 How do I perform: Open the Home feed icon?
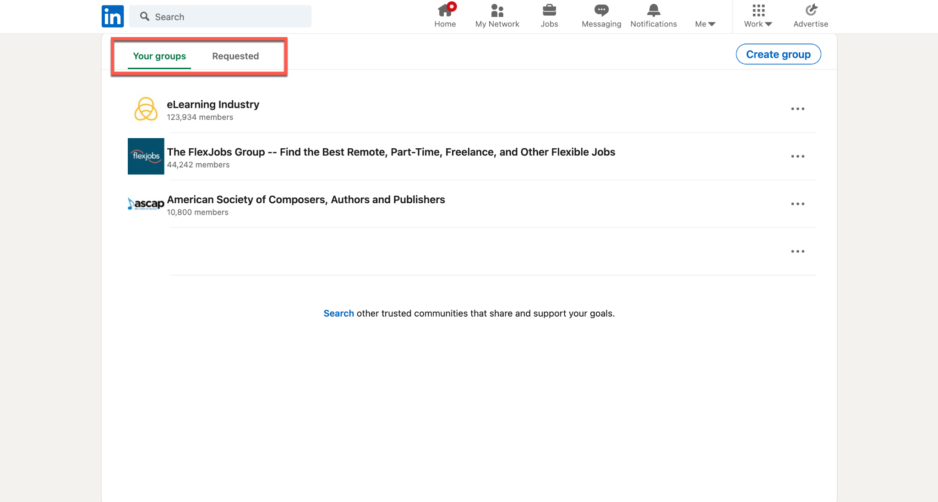(445, 11)
